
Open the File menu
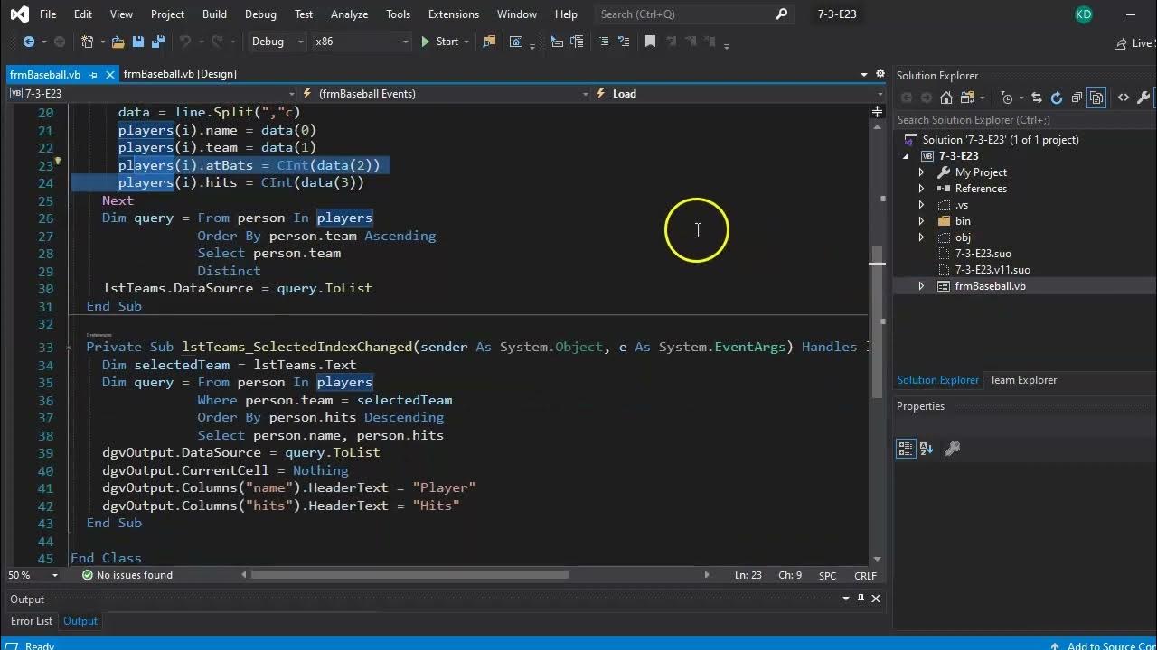point(48,14)
